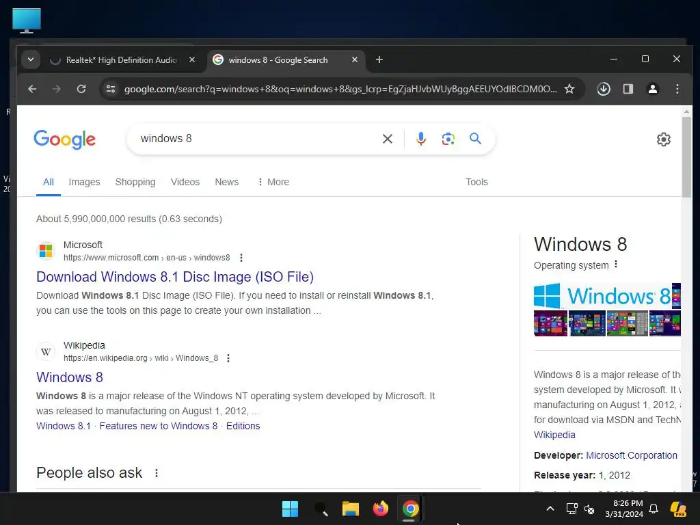Click the forward navigation arrow
700x525 pixels.
point(56,89)
